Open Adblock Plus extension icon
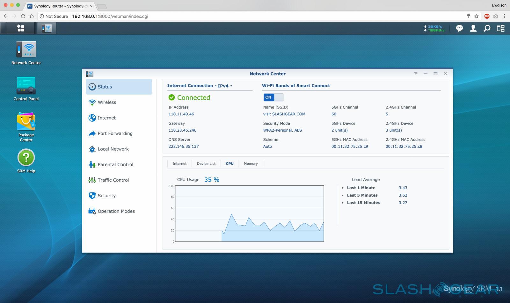 (487, 16)
